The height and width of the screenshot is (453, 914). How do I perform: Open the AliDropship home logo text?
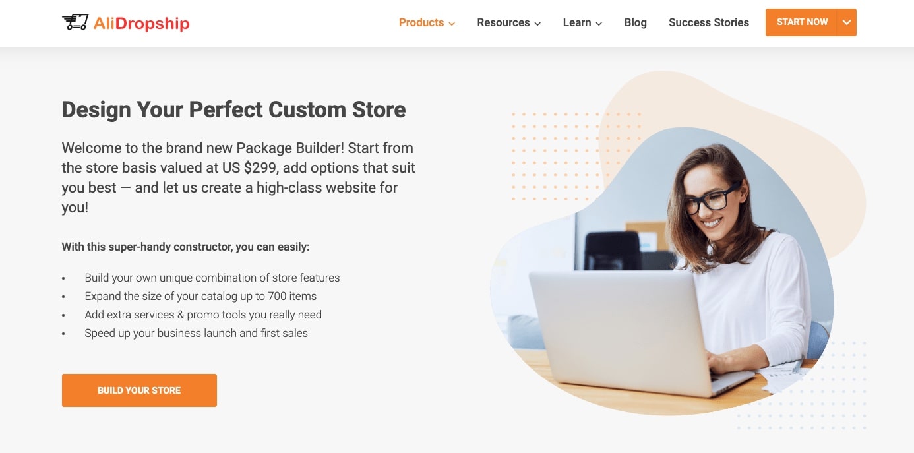pyautogui.click(x=142, y=24)
